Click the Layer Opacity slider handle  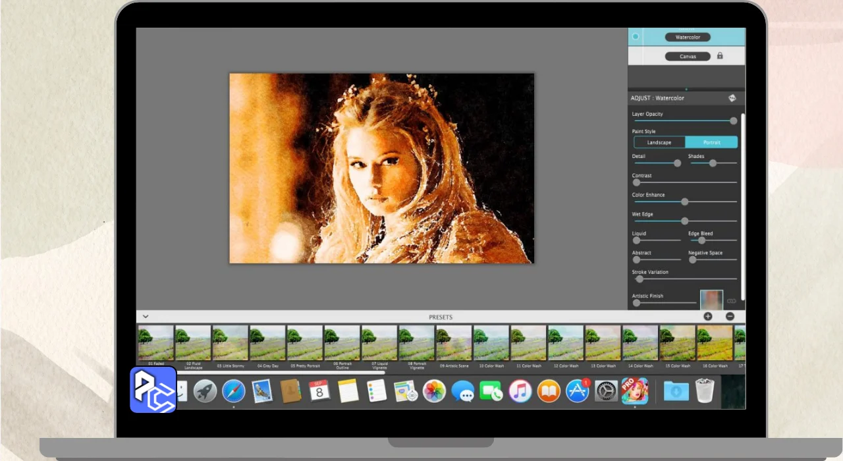point(733,121)
